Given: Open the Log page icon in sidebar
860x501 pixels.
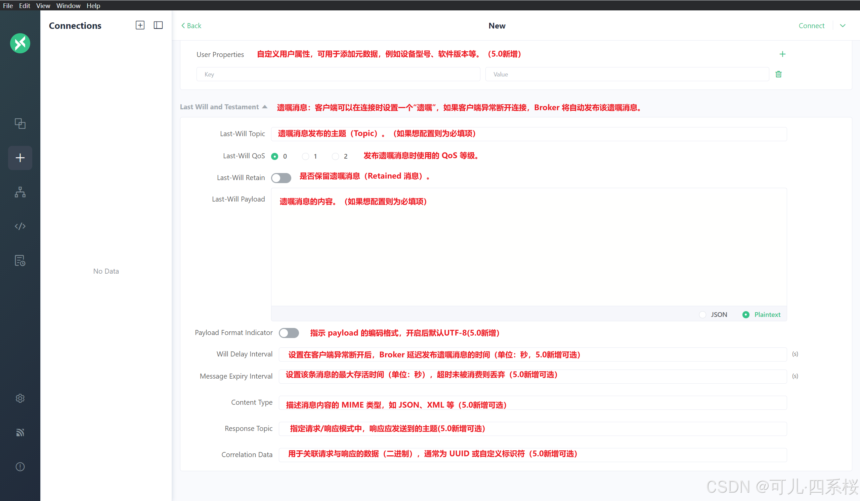Looking at the screenshot, I should pyautogui.click(x=20, y=261).
